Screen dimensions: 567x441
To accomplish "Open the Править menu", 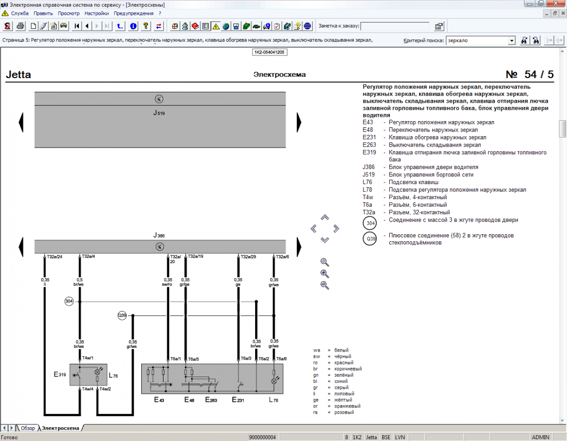I will coord(43,13).
